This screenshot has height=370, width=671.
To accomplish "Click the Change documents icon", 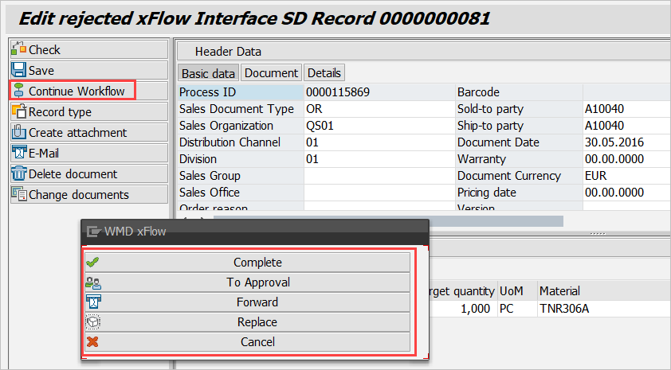I will [x=19, y=194].
